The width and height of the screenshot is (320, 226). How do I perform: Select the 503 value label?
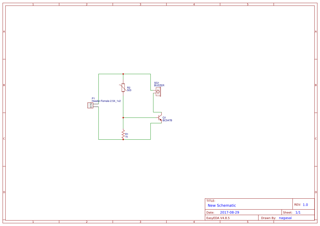pos(129,90)
